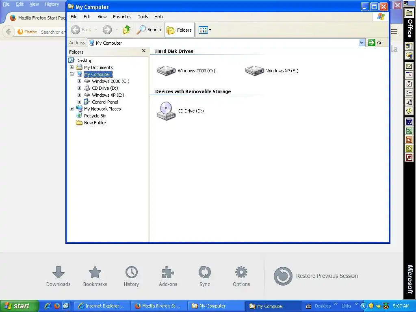
Task: Launch Microsoft Outlook from Office bar
Action: point(409,149)
